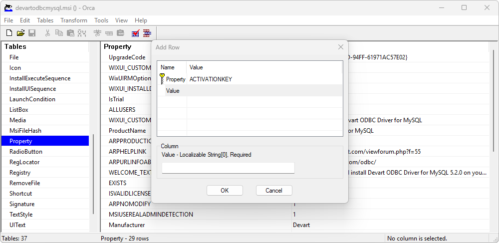499x243 pixels.
Task: Open the Tools menu
Action: coord(101,20)
